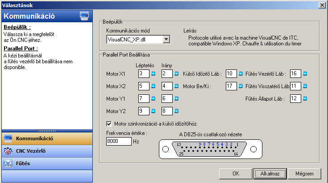Click the DB25 connector diagram
Viewport: 328px width, 183px height.
(211, 149)
